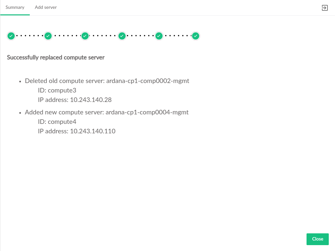
Task: Click the 'Deleted old compute server' label
Action: 64,81
